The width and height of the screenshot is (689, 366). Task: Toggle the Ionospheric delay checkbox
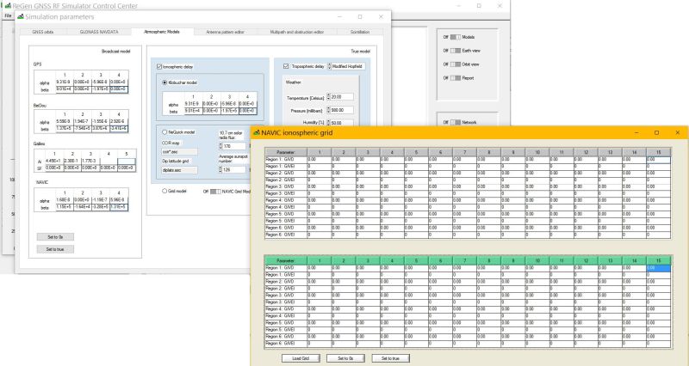159,66
